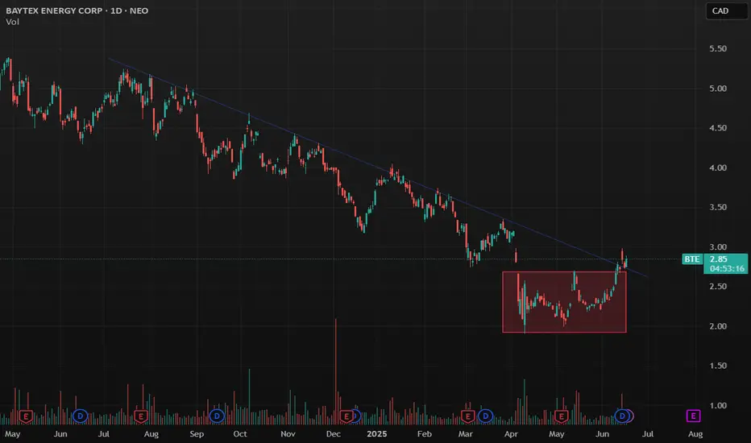The image size is (751, 443).
Task: Click the 2.85 current price label
Action: coord(719,259)
